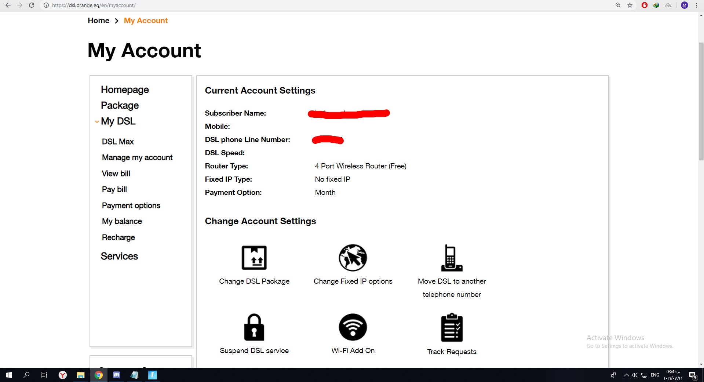Open the Wi-Fi Add On icon
Viewport: 704px width, 382px height.
tap(353, 327)
